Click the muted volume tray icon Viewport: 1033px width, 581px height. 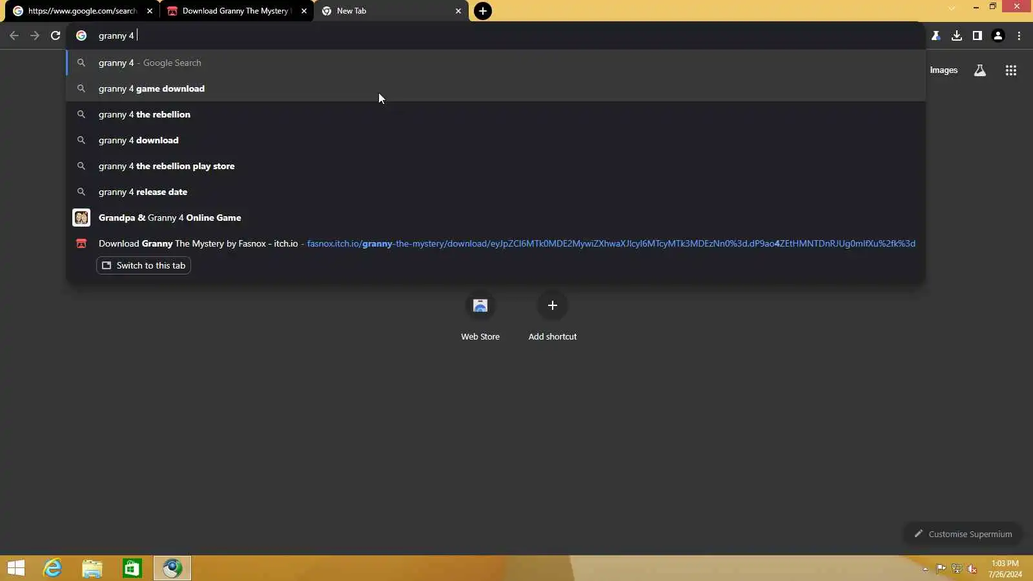tap(972, 569)
